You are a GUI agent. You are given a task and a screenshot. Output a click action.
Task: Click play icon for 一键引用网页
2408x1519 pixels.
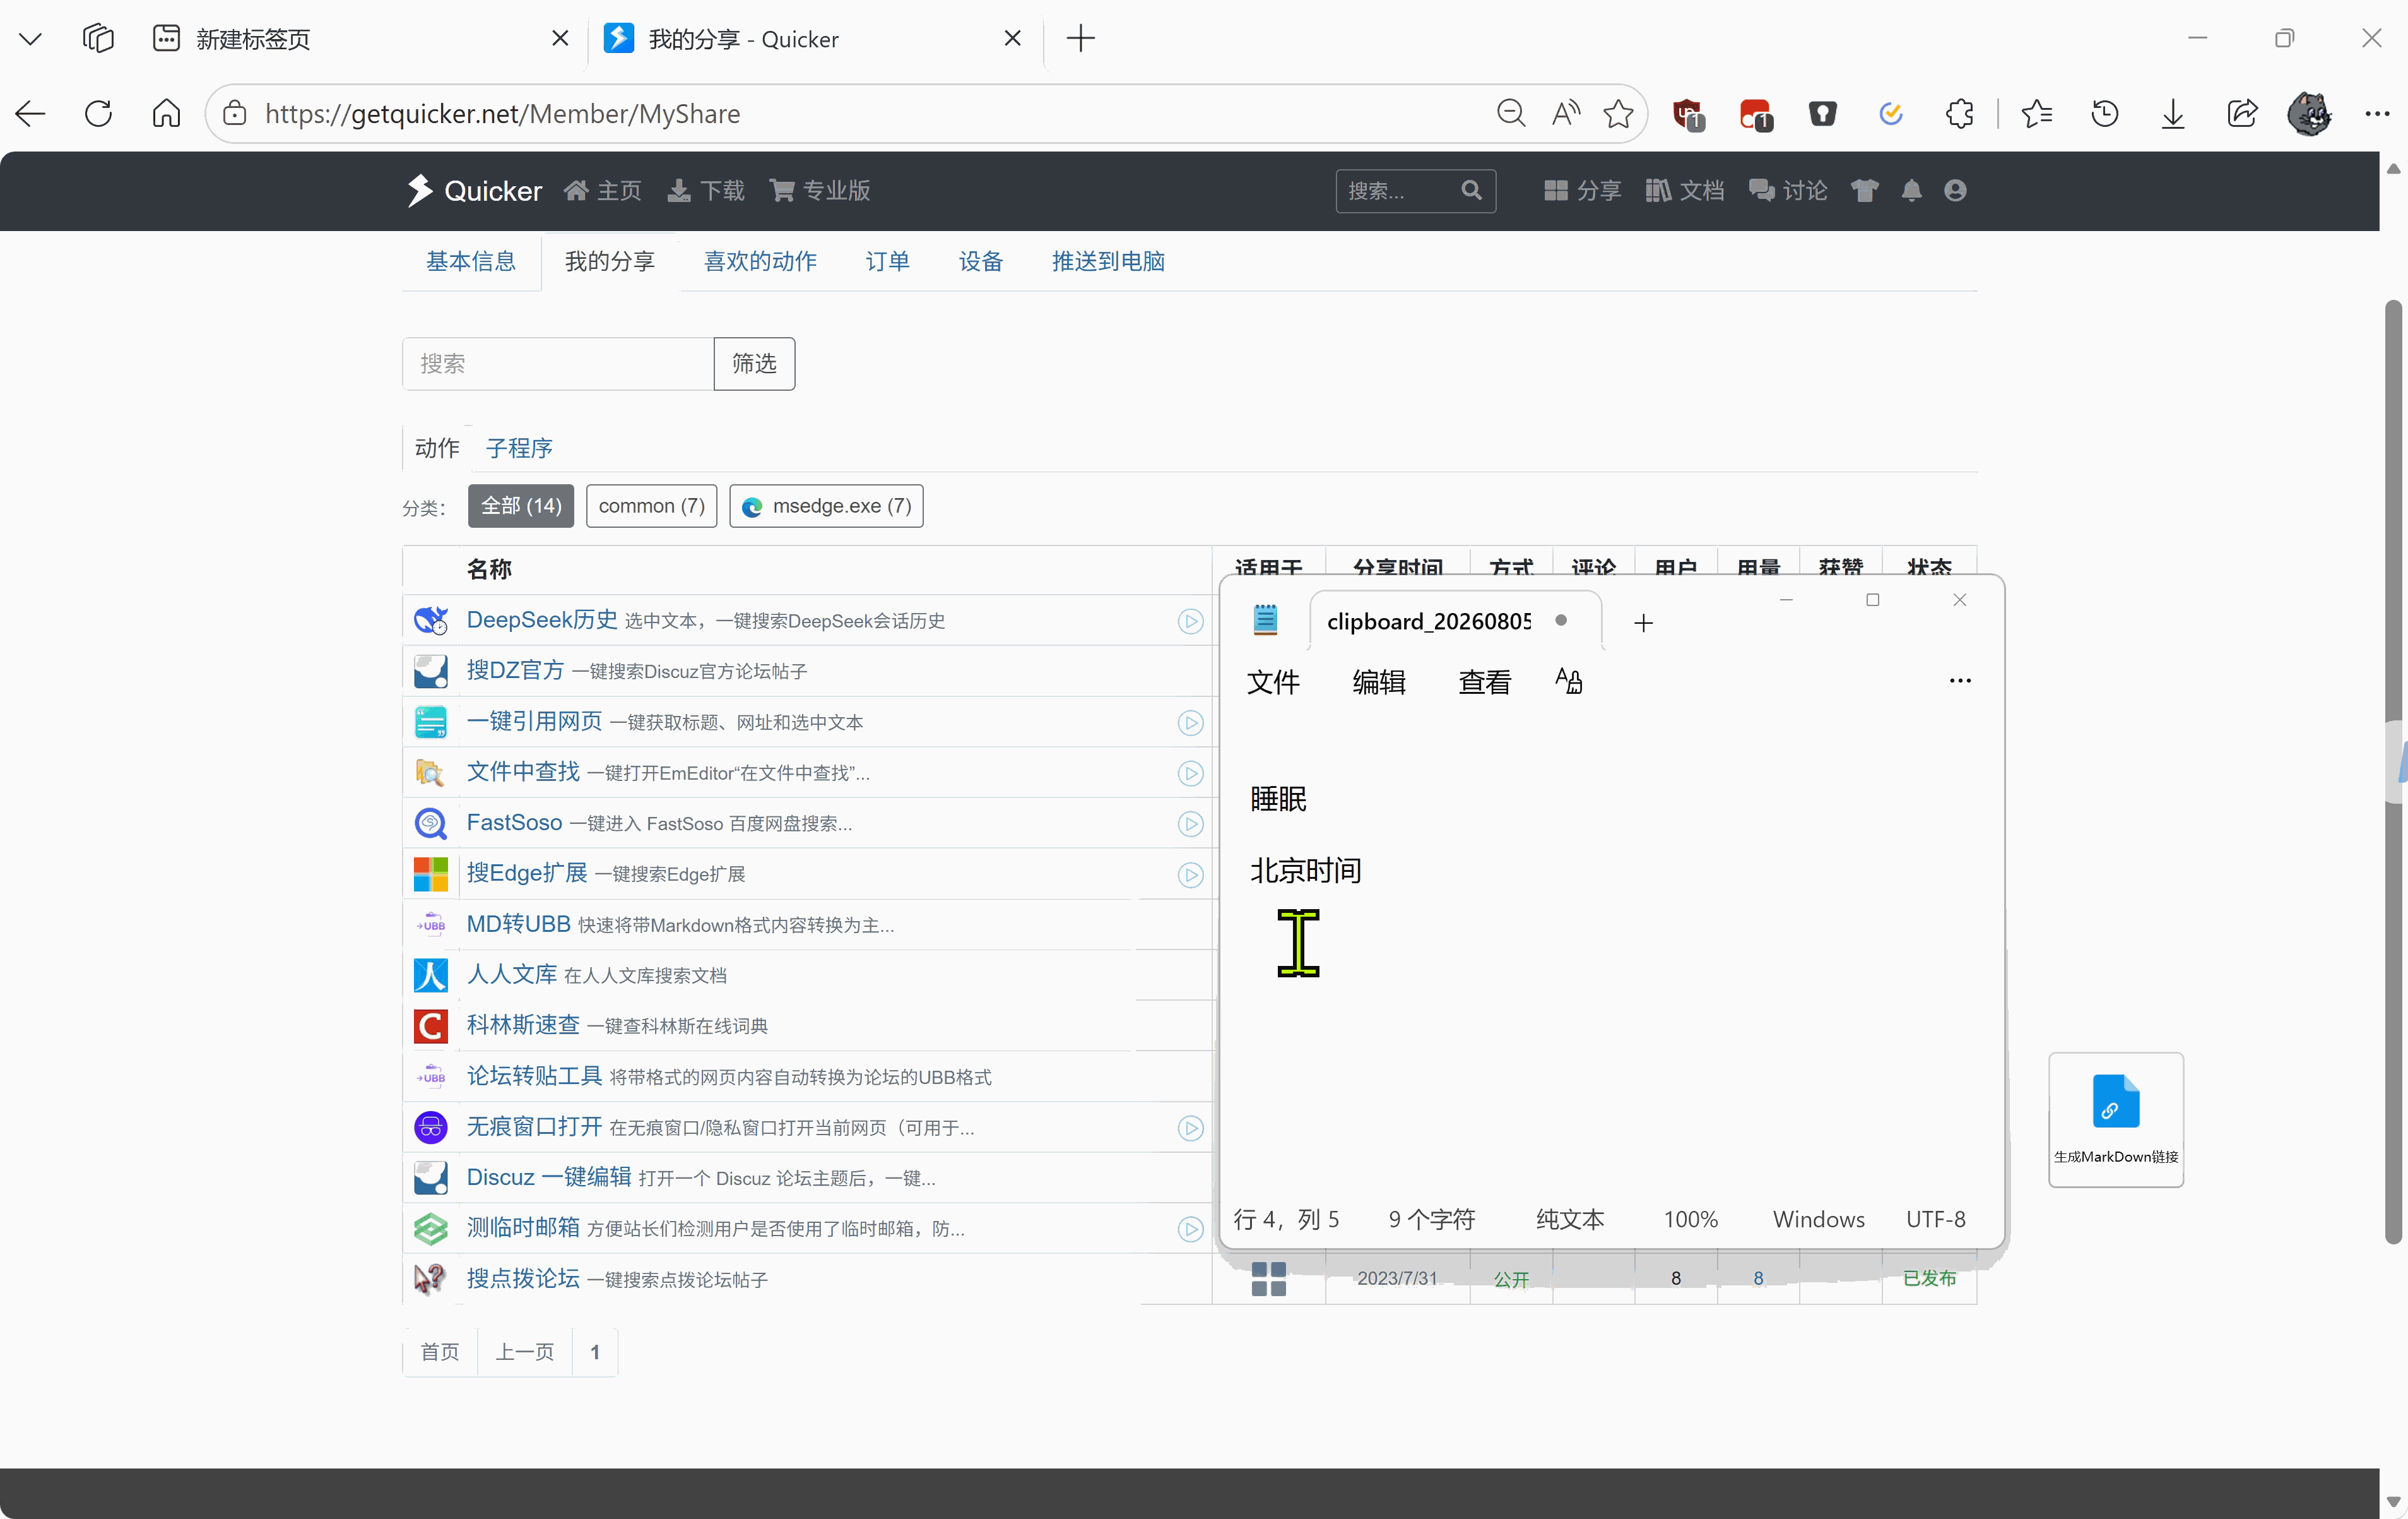click(x=1190, y=722)
